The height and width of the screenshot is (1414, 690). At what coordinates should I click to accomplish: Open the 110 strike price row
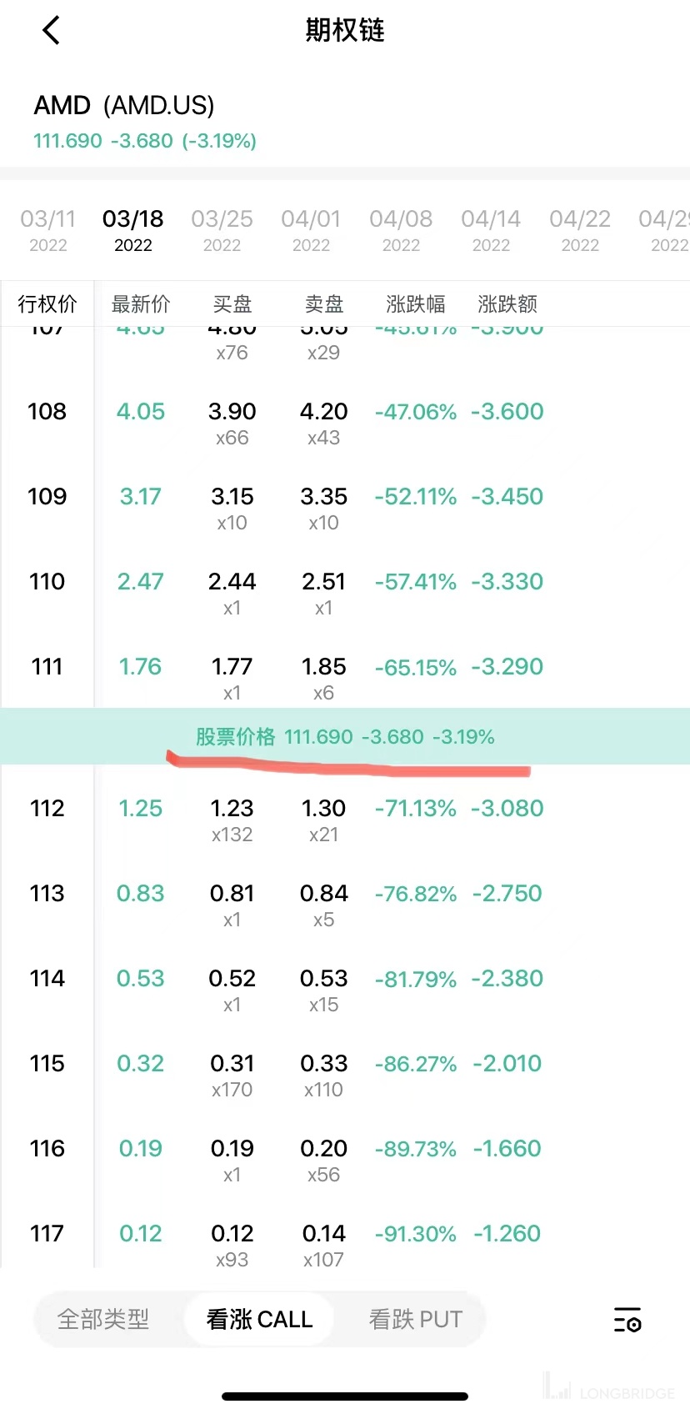pyautogui.click(x=47, y=582)
